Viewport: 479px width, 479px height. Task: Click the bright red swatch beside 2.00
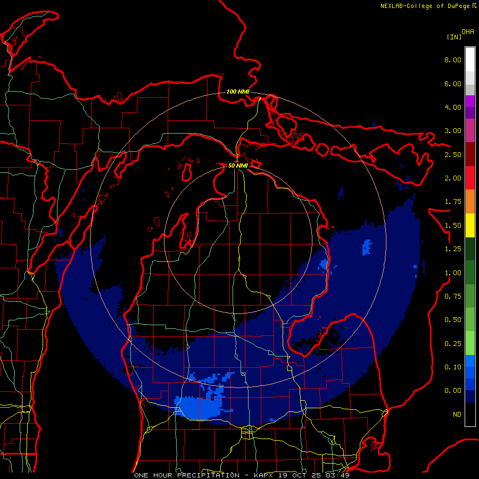470,178
